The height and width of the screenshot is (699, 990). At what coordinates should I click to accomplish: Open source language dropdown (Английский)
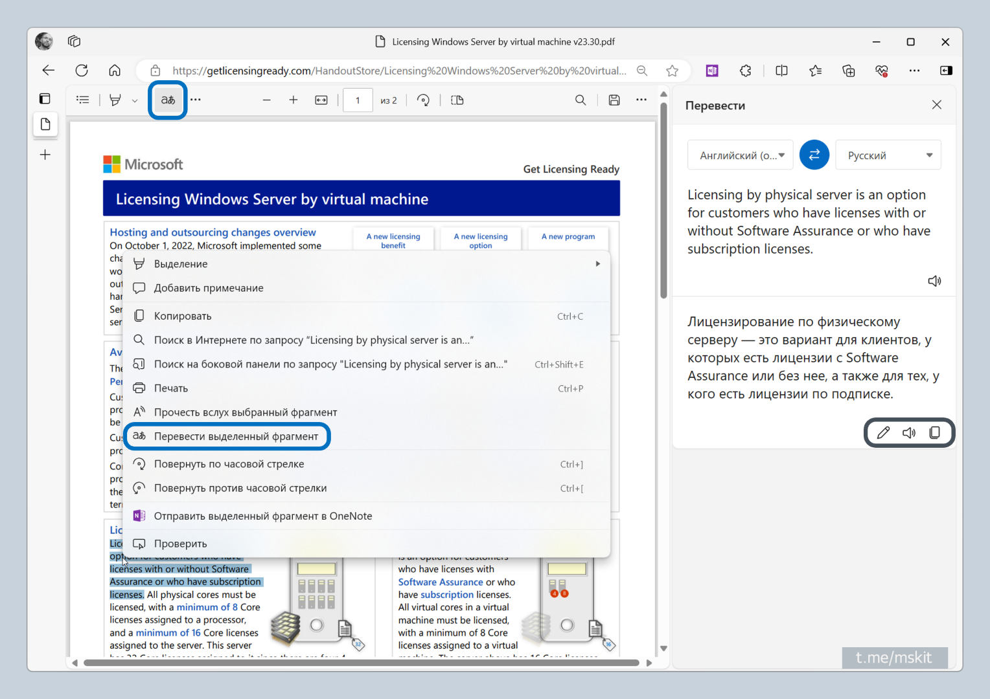coord(741,155)
